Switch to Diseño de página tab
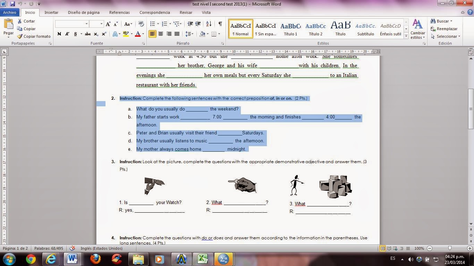 pyautogui.click(x=84, y=12)
